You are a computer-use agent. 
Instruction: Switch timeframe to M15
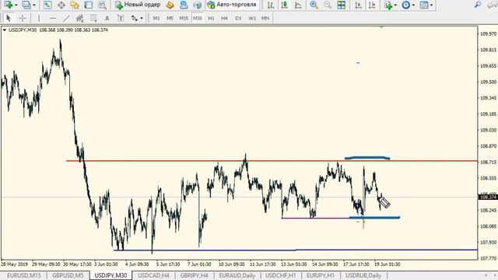pos(184,18)
